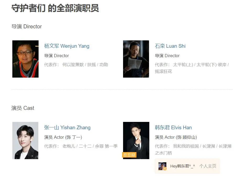Open Luan Shi's name link
This screenshot has width=238, height=178.
[x=170, y=46]
